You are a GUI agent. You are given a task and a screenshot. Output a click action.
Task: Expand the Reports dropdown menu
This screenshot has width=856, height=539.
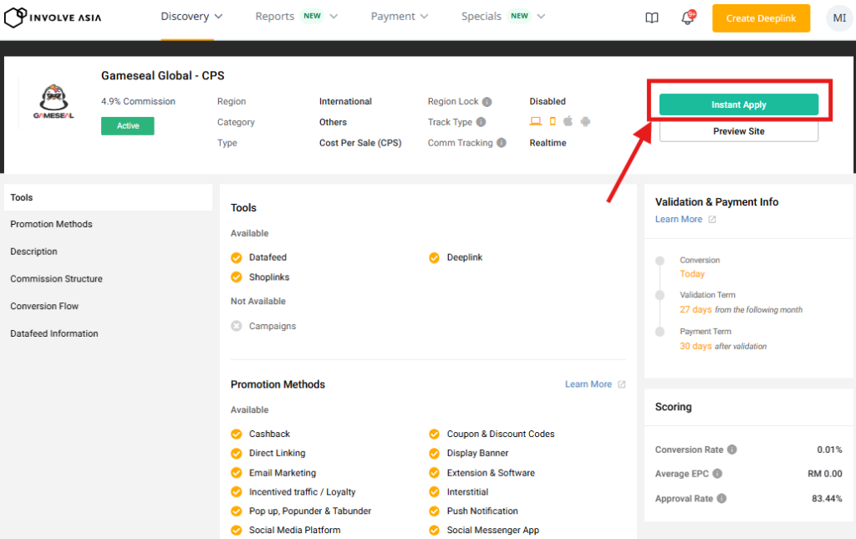point(296,17)
